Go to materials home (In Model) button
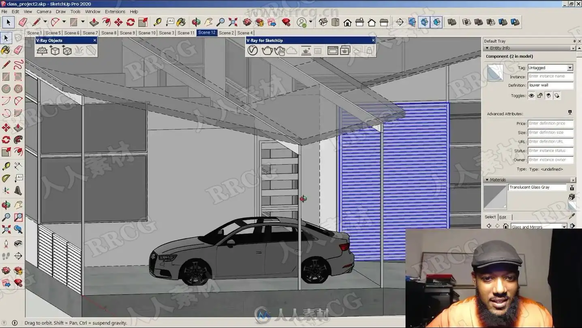This screenshot has width=582, height=328. (x=506, y=226)
